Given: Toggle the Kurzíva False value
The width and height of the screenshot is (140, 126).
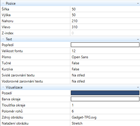Looking at the screenshot, I should [105, 69].
